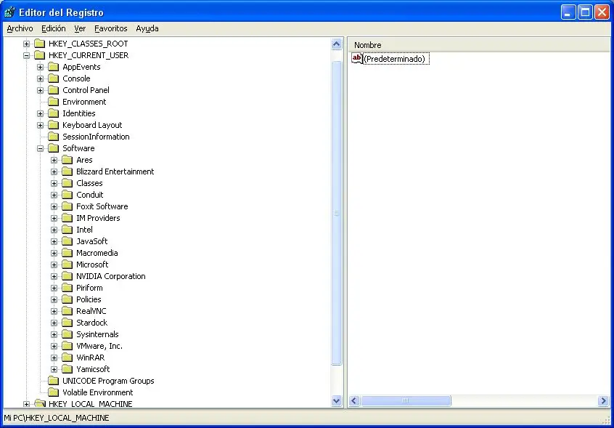
Task: Open the Edición menu
Action: point(54,28)
